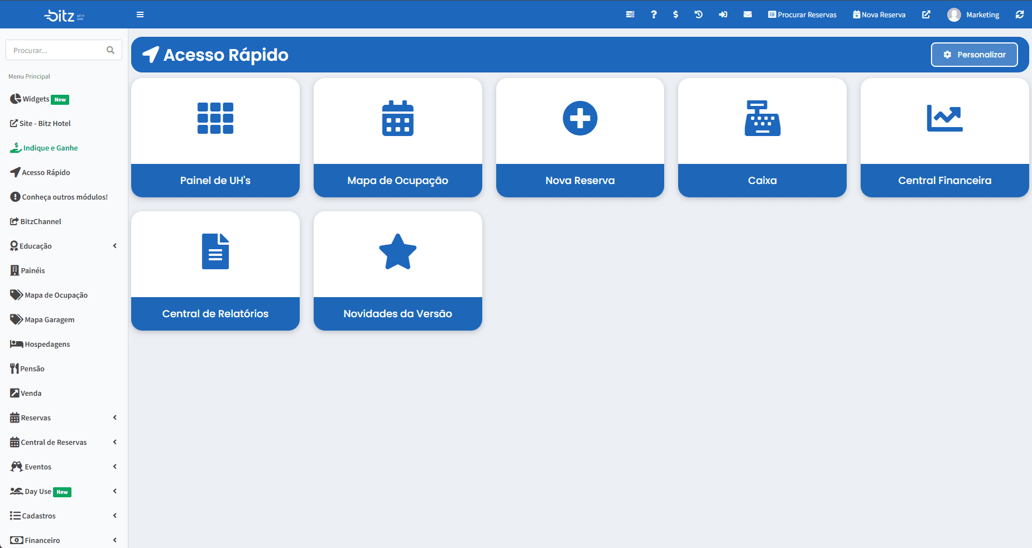
Task: Click the Central Financeira card label
Action: (x=945, y=181)
